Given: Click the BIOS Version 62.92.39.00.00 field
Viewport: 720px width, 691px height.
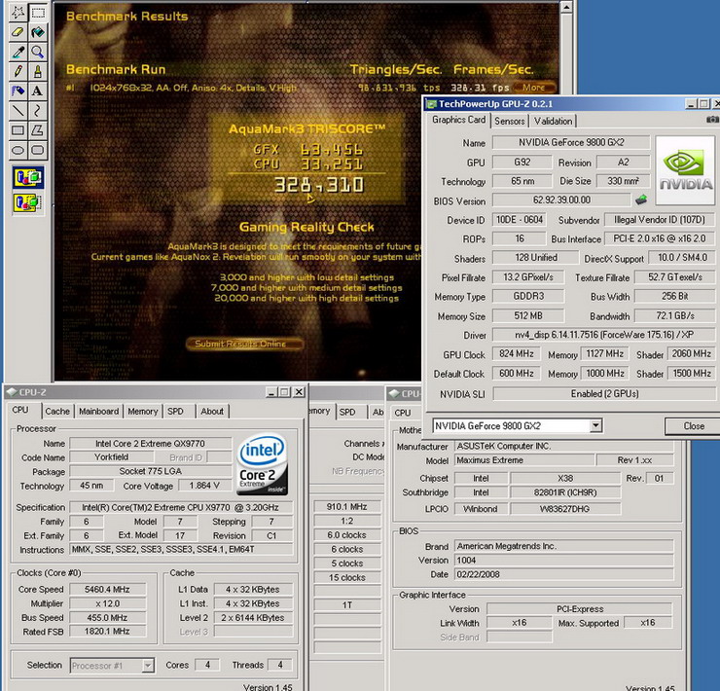Looking at the screenshot, I should [x=561, y=200].
